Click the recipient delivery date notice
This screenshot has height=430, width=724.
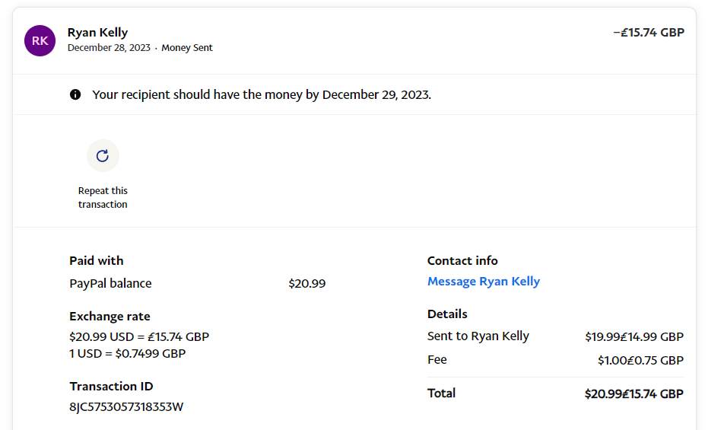point(262,95)
